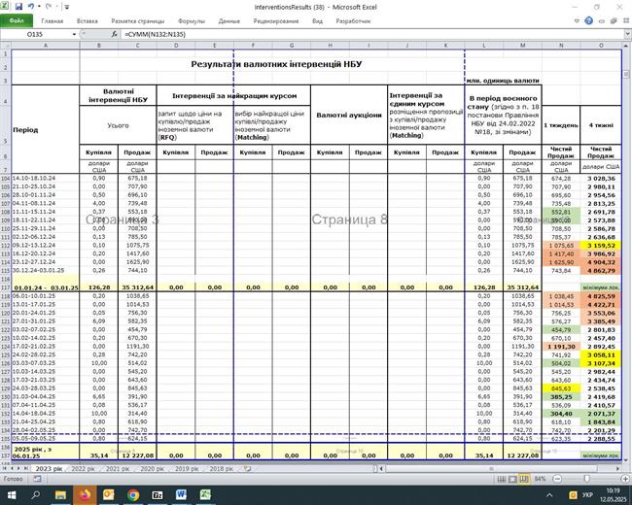Switch to the 2021 рік sheet tab
The image size is (632, 505).
point(118,469)
